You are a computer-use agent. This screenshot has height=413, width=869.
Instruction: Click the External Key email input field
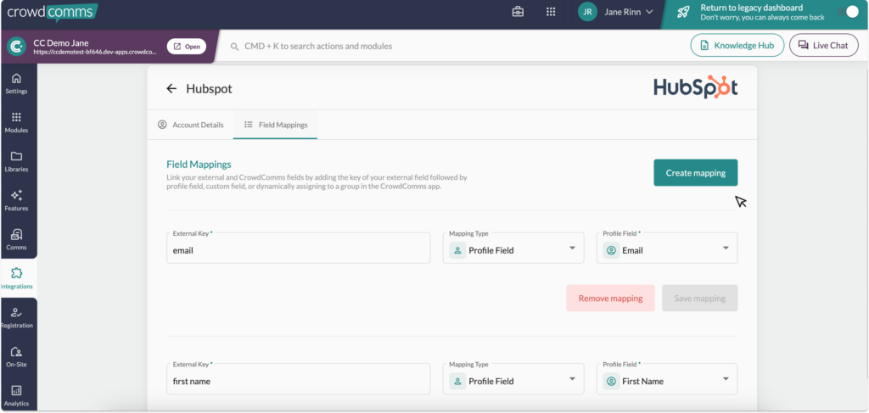click(x=299, y=249)
